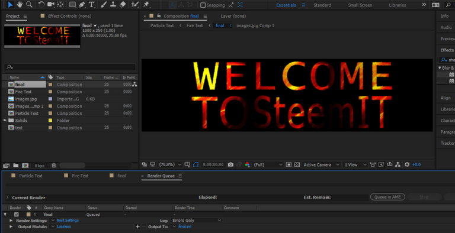Screen dimensions: 455x233
Task: Open the Active Camera dropdown
Action: [321, 164]
